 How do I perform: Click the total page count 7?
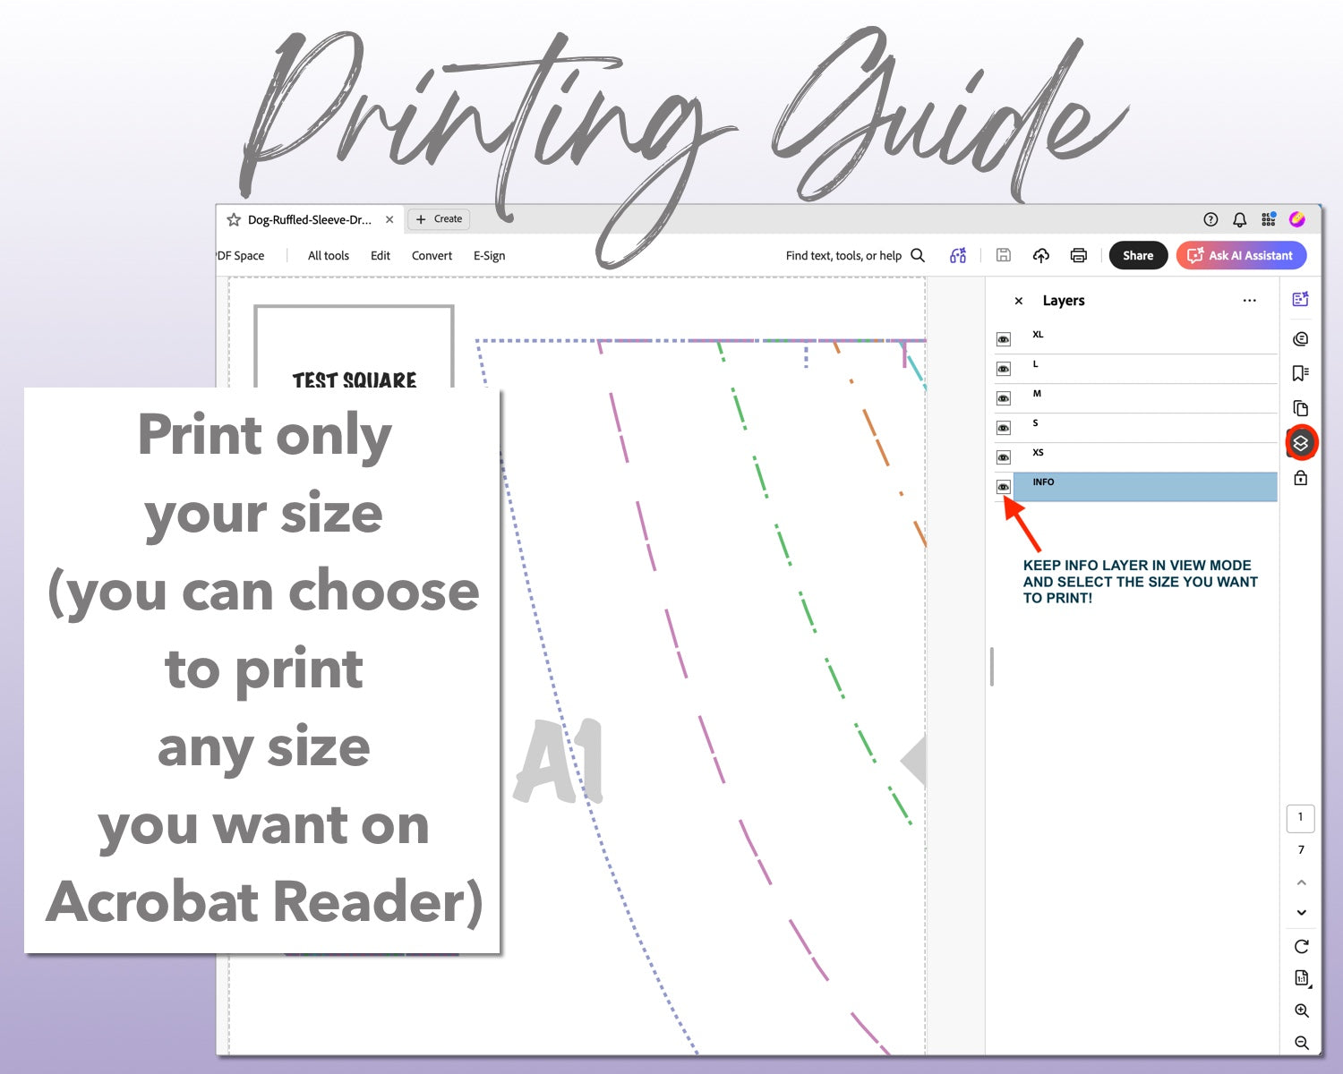pos(1302,850)
